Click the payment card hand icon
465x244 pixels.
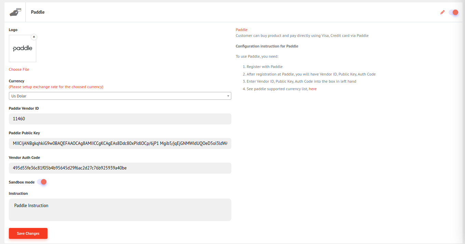coord(15,12)
